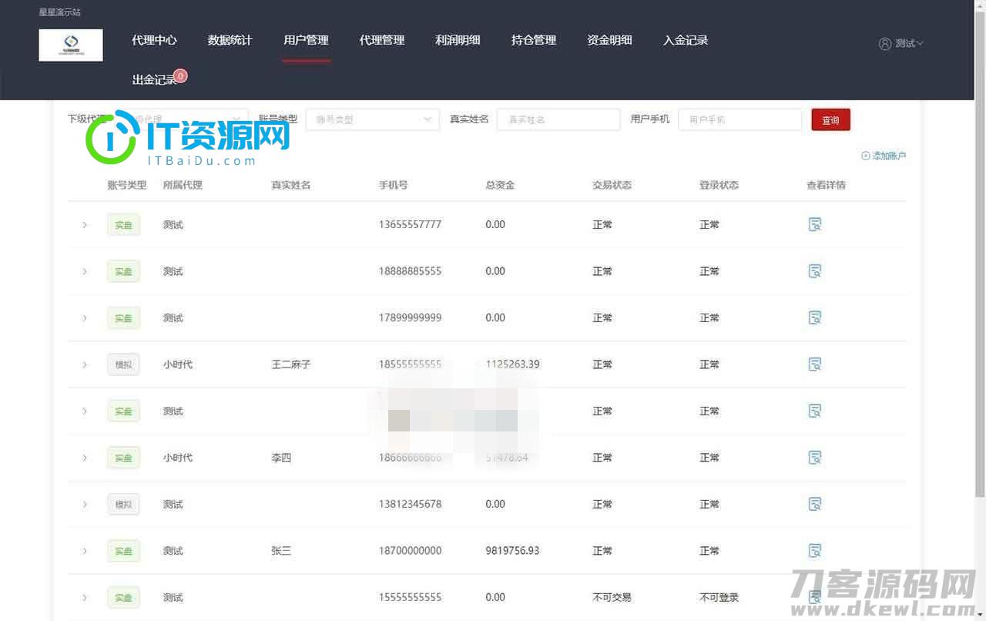Click 交易状态 column header

(612, 185)
